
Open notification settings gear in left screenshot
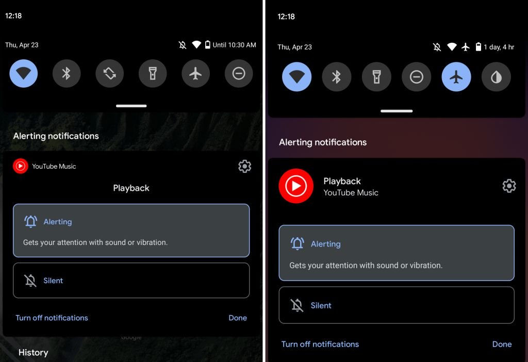coord(245,167)
